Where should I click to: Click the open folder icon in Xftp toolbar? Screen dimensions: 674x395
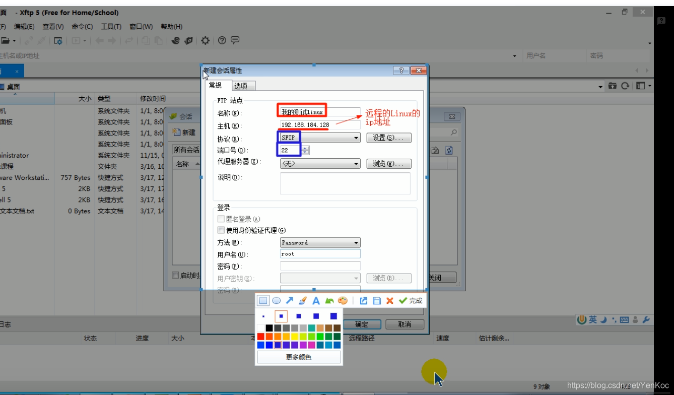(5, 41)
